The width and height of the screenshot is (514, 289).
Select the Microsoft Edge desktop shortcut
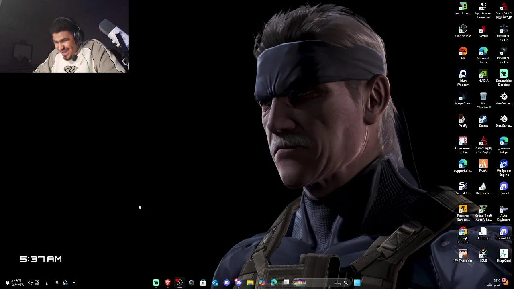pos(483,56)
